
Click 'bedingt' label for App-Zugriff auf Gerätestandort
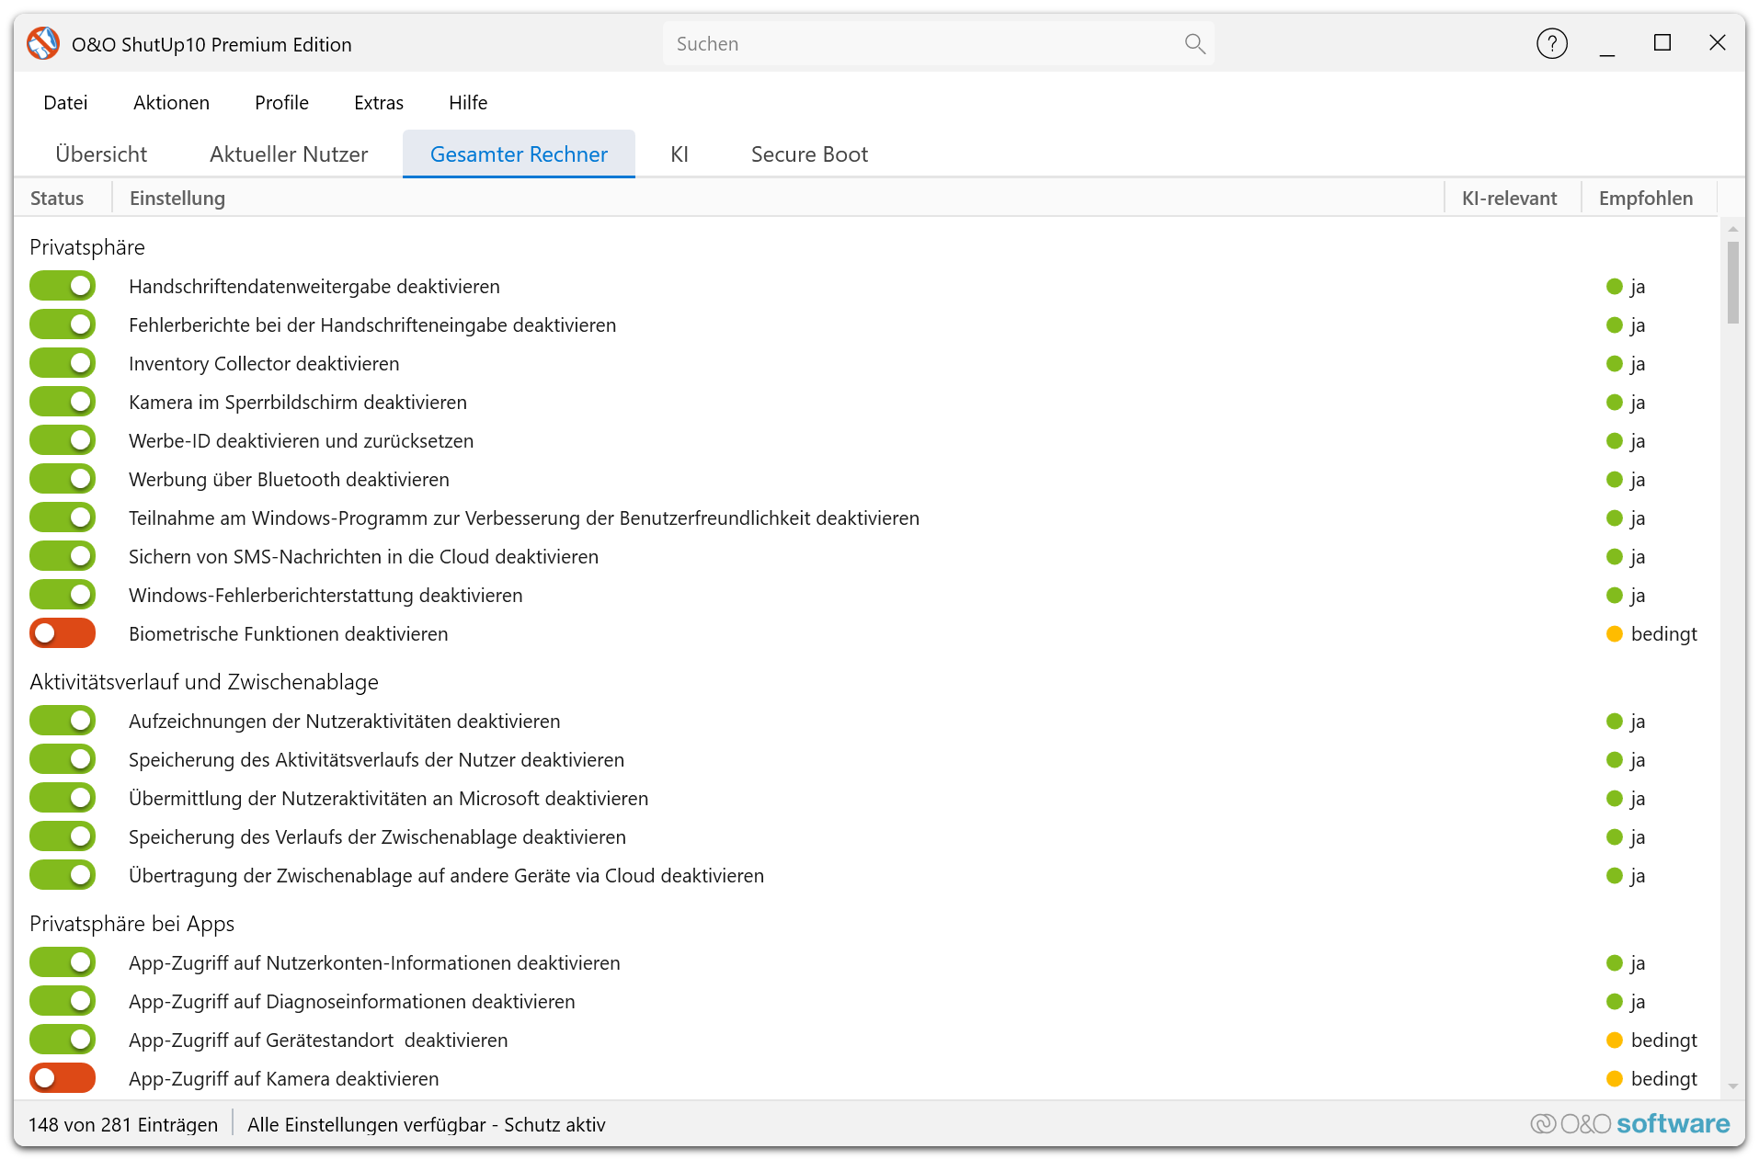(1663, 1041)
